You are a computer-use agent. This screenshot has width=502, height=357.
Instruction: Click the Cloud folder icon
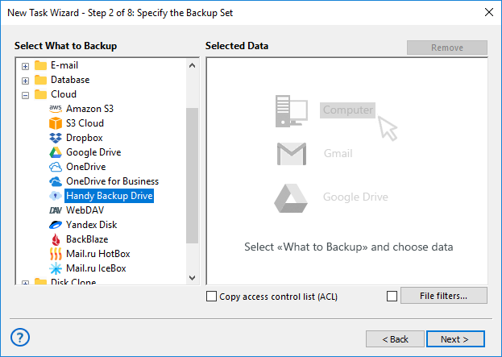[40, 94]
